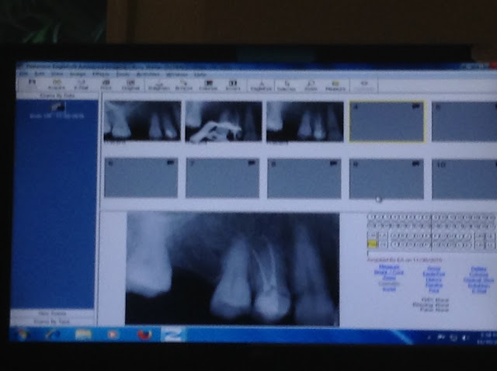Open the File menu
Viewport: 497px width, 371px height.
[23, 74]
